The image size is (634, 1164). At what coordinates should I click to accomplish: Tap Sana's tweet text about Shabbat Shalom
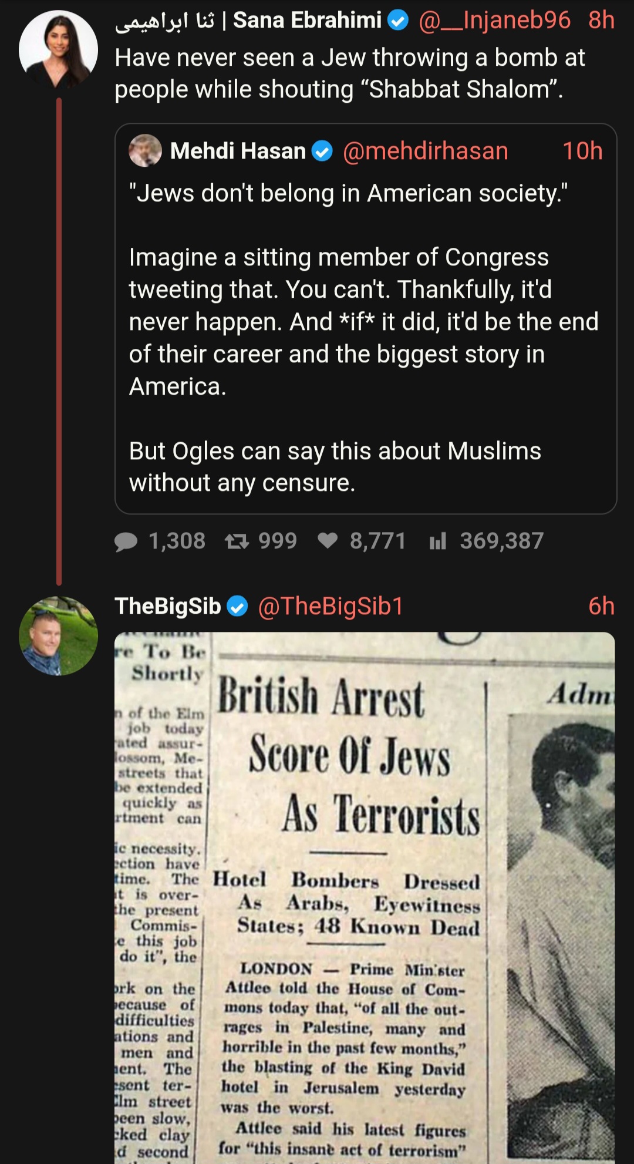point(350,73)
